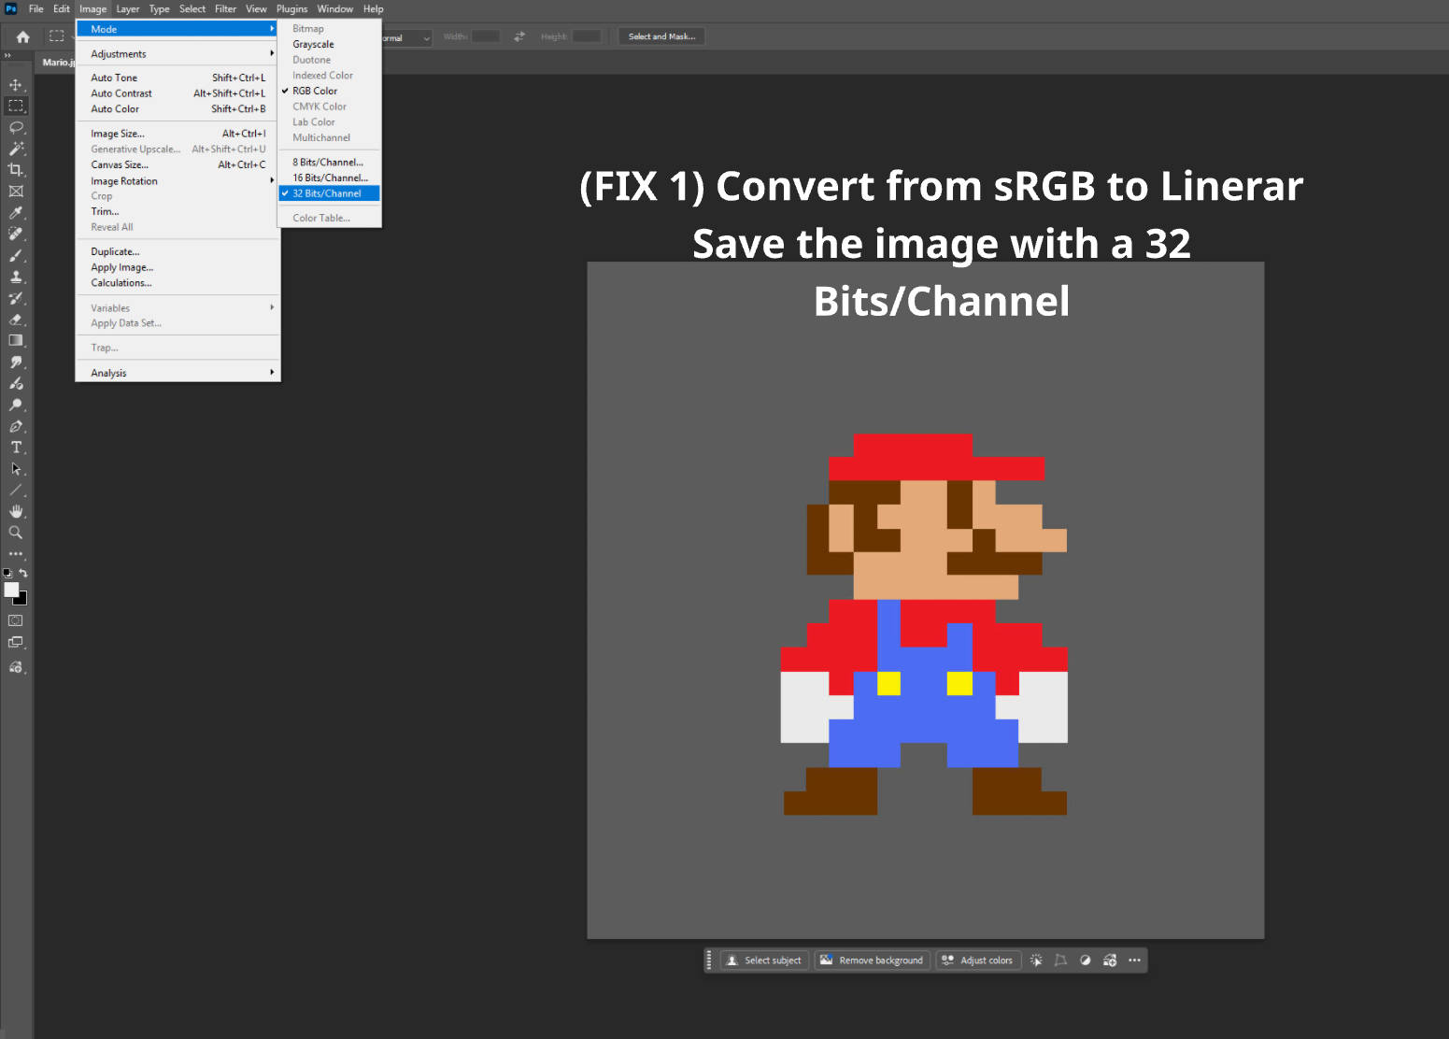Expand the collapsed tools panel arrows

pyautogui.click(x=7, y=56)
